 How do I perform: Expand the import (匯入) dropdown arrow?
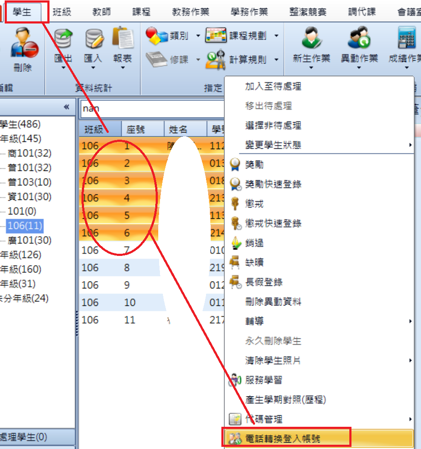pyautogui.click(x=93, y=68)
